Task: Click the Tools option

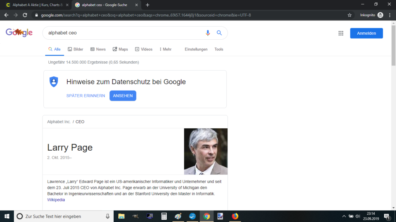Action: 219,49
